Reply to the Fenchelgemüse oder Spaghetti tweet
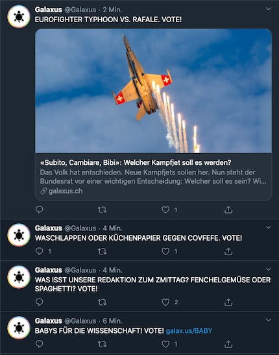 point(40,302)
